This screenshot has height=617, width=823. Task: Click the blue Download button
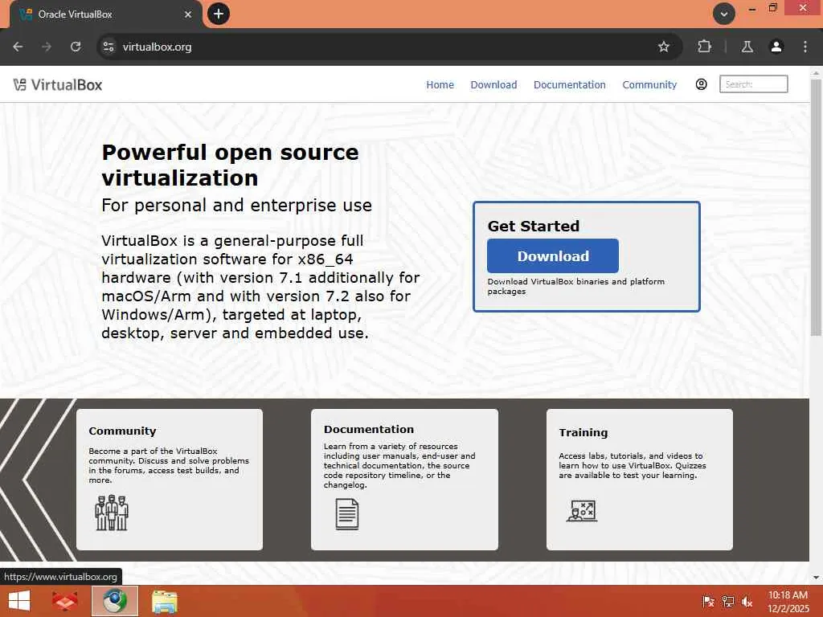(553, 256)
